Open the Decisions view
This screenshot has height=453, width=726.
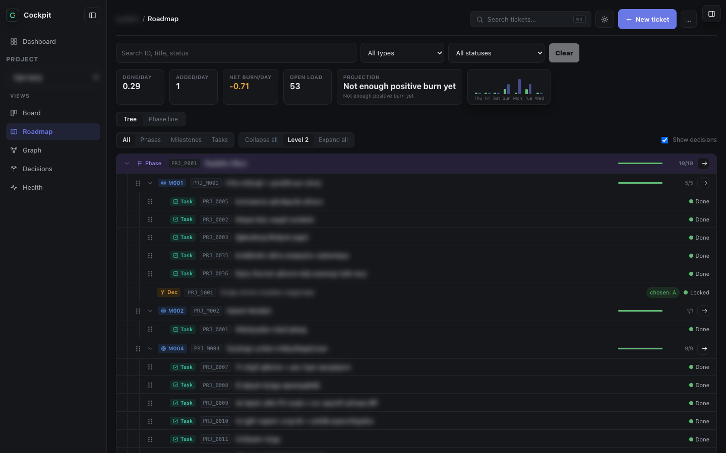(53, 169)
